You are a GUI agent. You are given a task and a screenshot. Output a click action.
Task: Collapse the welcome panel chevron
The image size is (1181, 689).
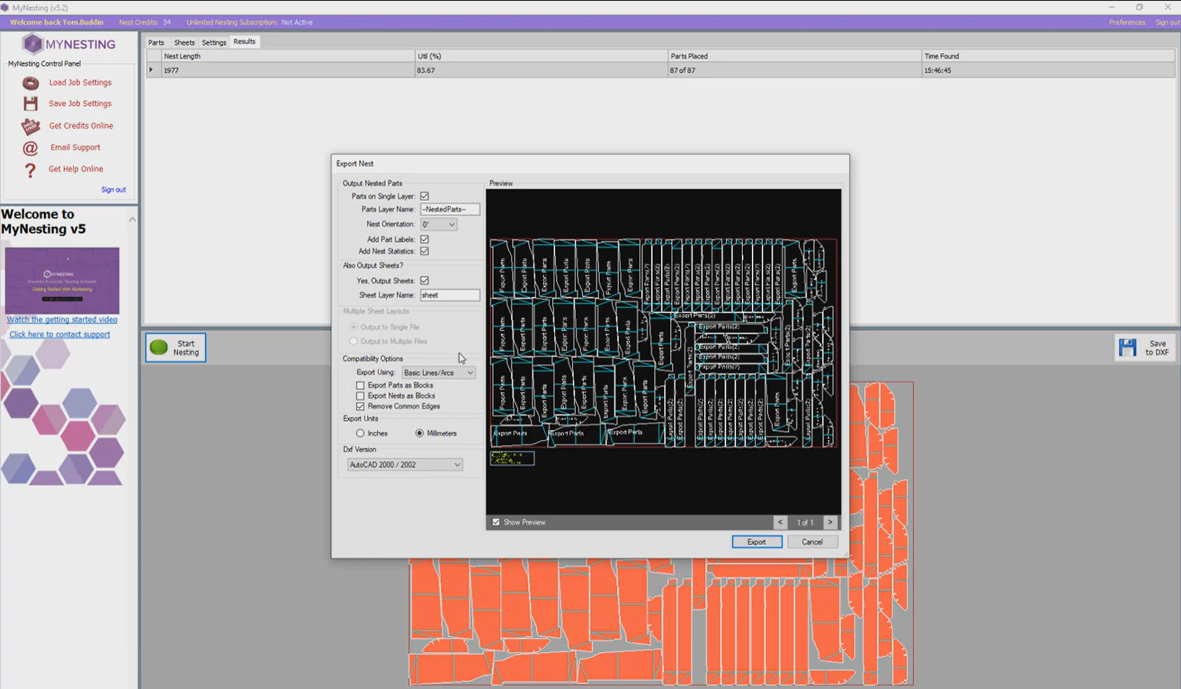[x=132, y=219]
